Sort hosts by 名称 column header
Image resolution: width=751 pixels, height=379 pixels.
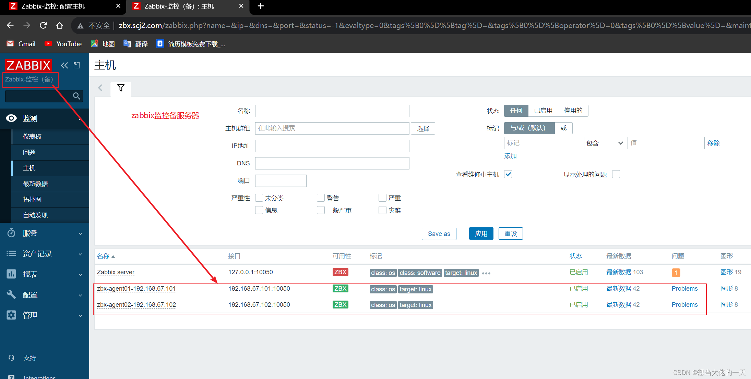[x=106, y=256]
